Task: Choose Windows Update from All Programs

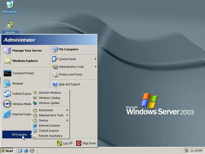Action: [49, 103]
